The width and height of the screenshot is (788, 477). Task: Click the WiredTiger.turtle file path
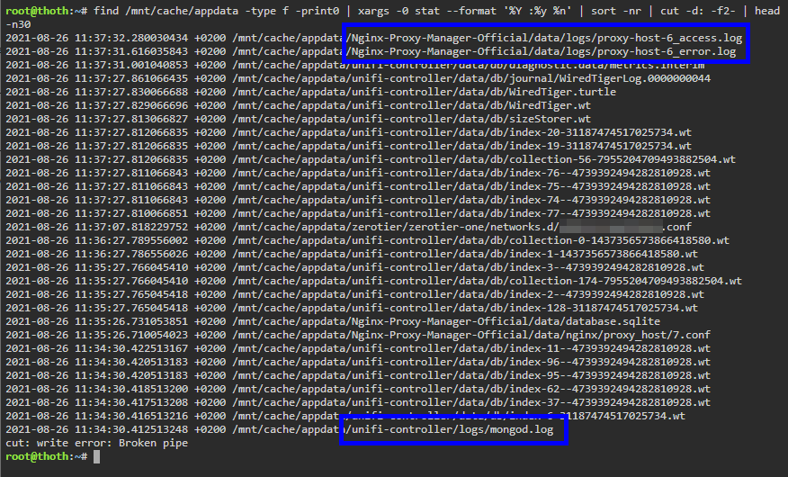425,92
